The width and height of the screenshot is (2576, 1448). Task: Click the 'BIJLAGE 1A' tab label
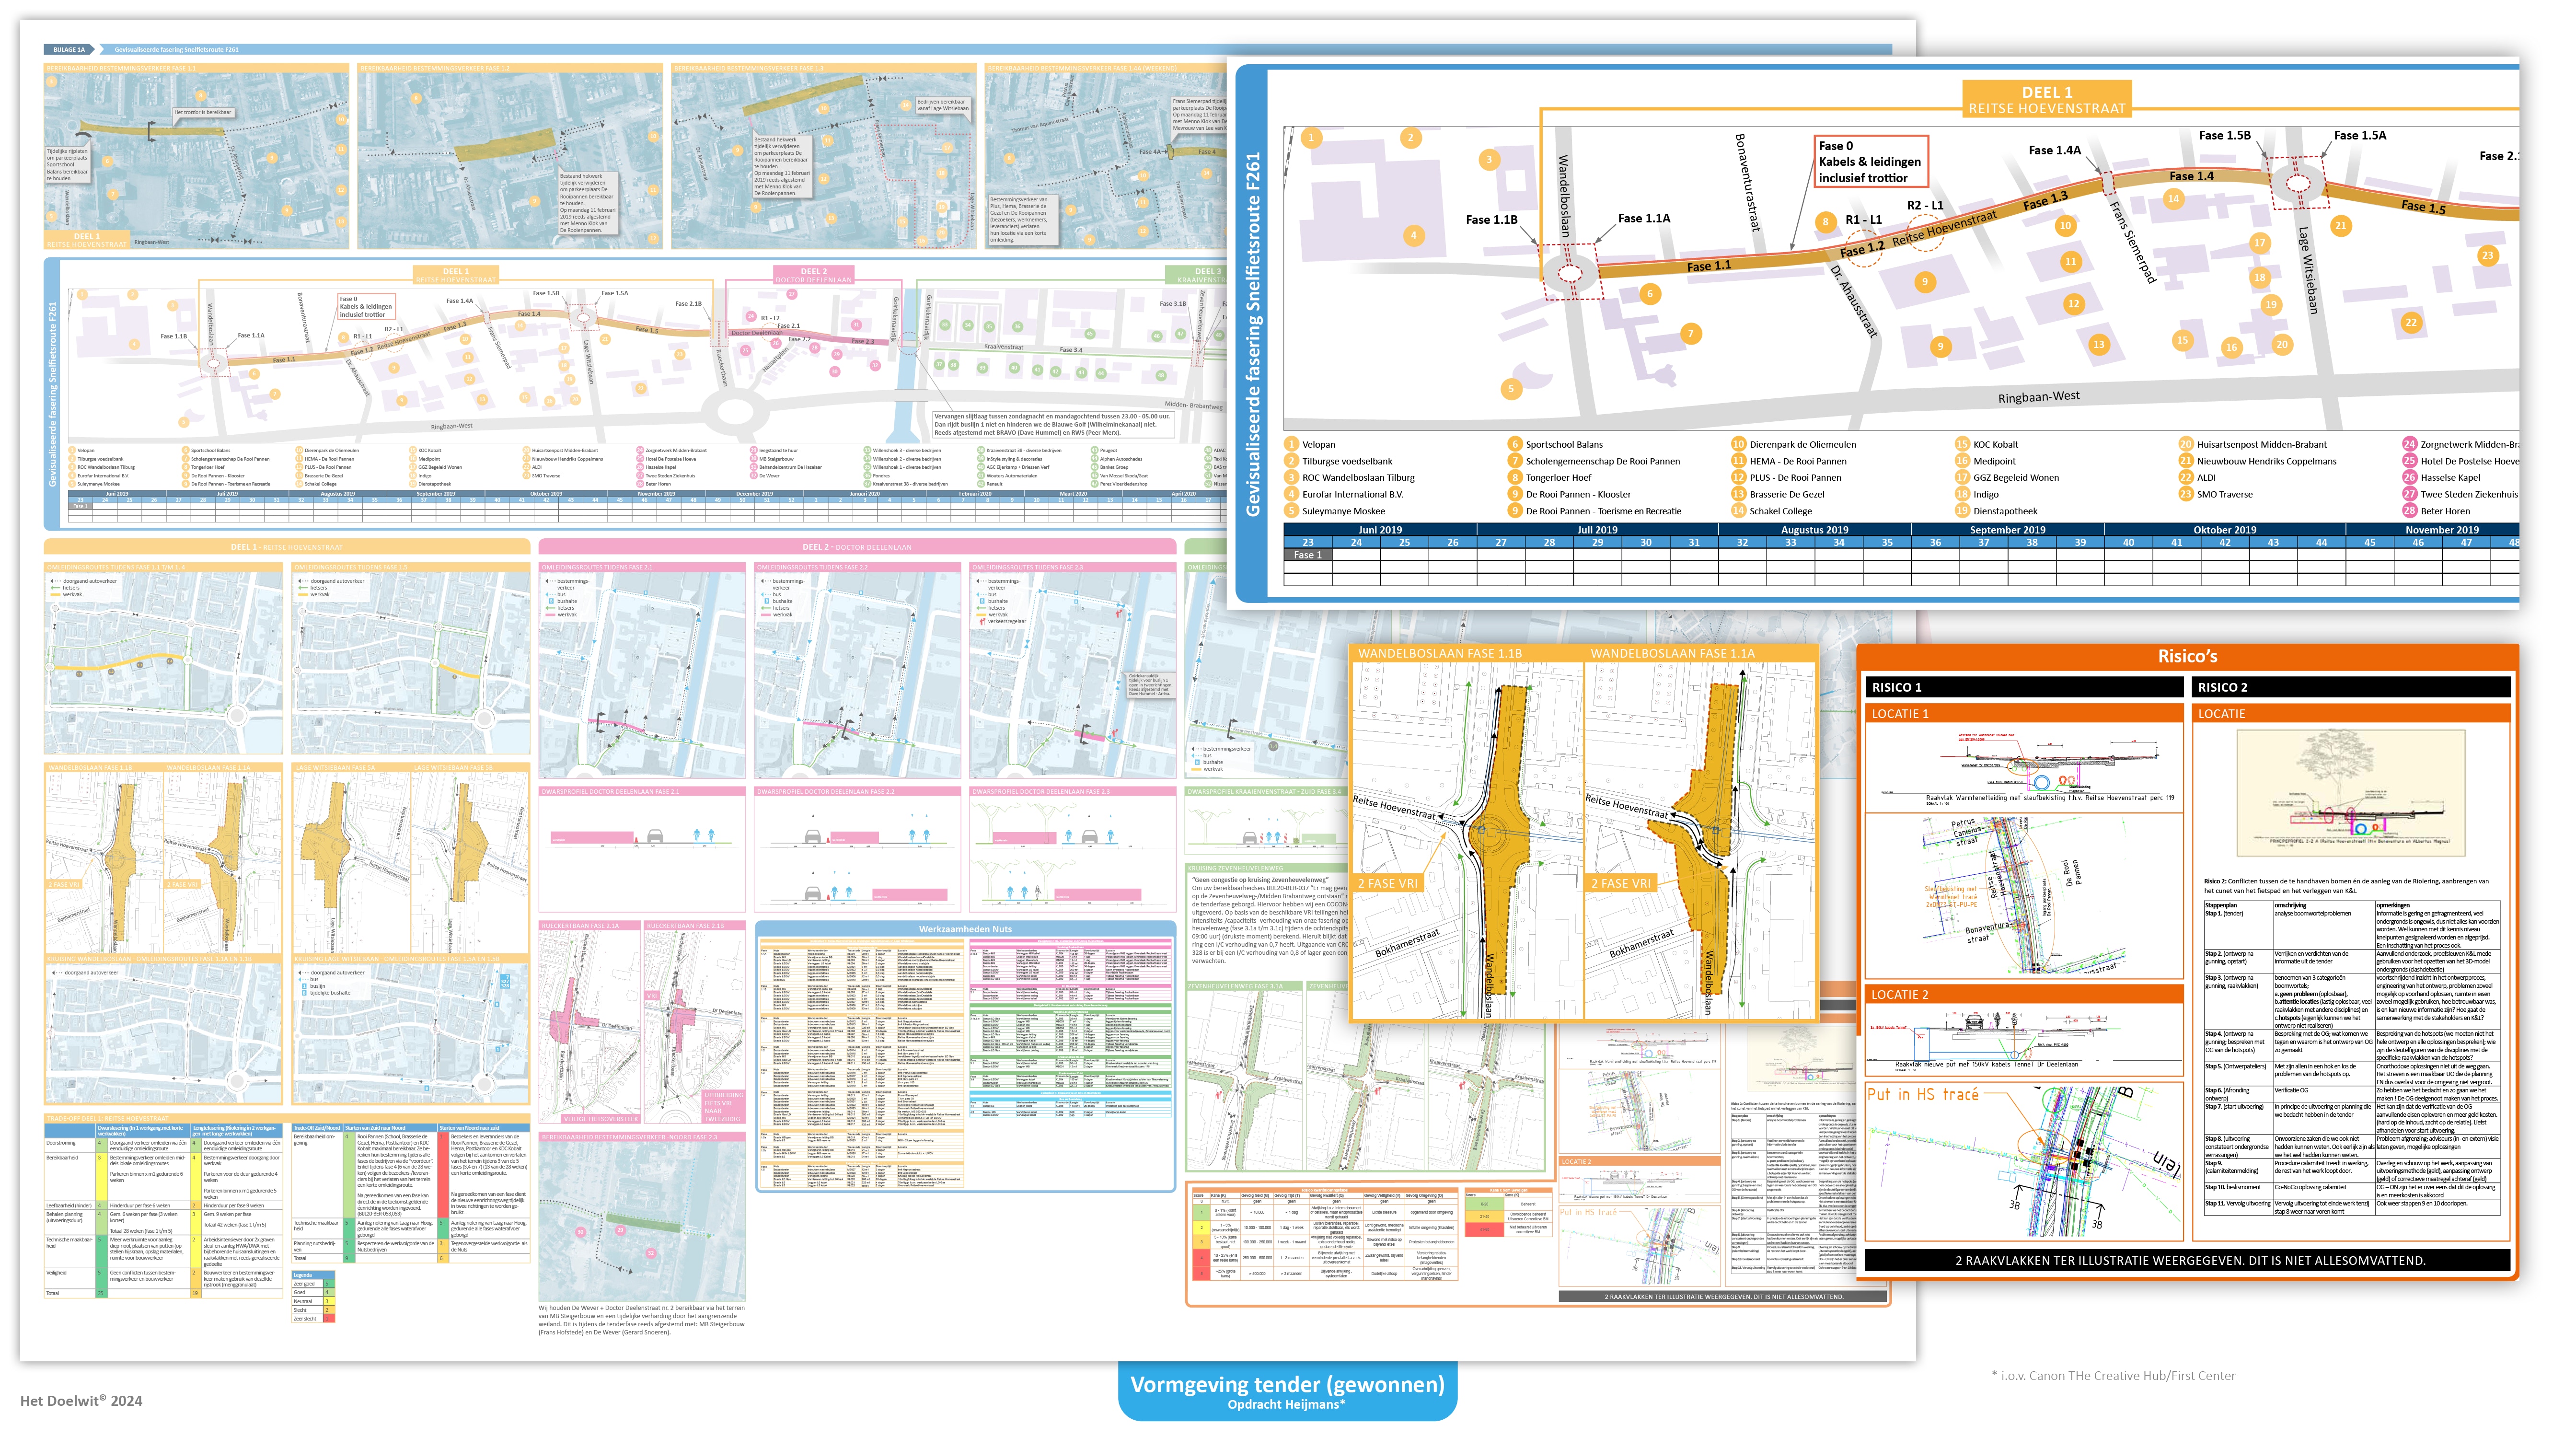(x=69, y=49)
